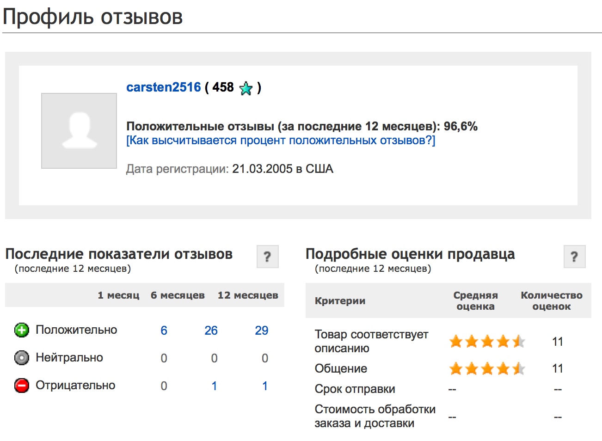Click the red negative feedback icon
The width and height of the screenshot is (602, 441).
[x=22, y=386]
